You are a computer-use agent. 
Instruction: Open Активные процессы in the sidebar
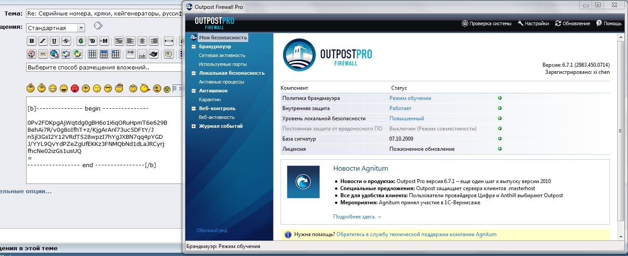coord(221,82)
